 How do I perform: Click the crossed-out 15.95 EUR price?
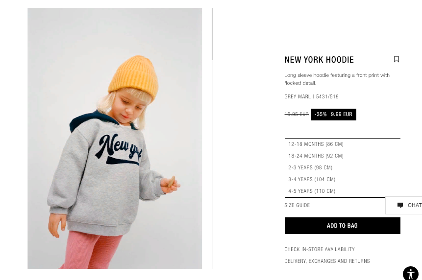(x=297, y=115)
